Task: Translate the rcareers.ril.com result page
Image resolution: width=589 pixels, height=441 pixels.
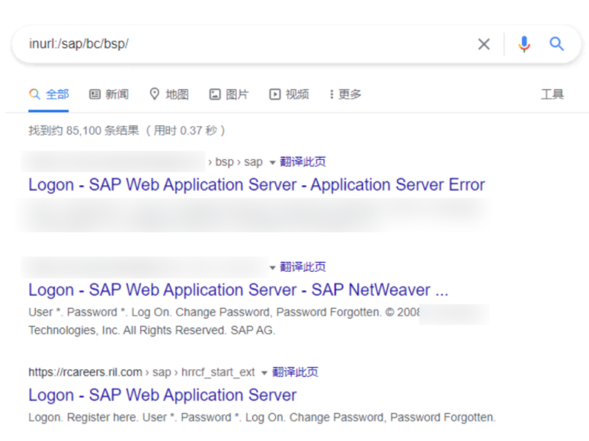Action: [x=296, y=372]
